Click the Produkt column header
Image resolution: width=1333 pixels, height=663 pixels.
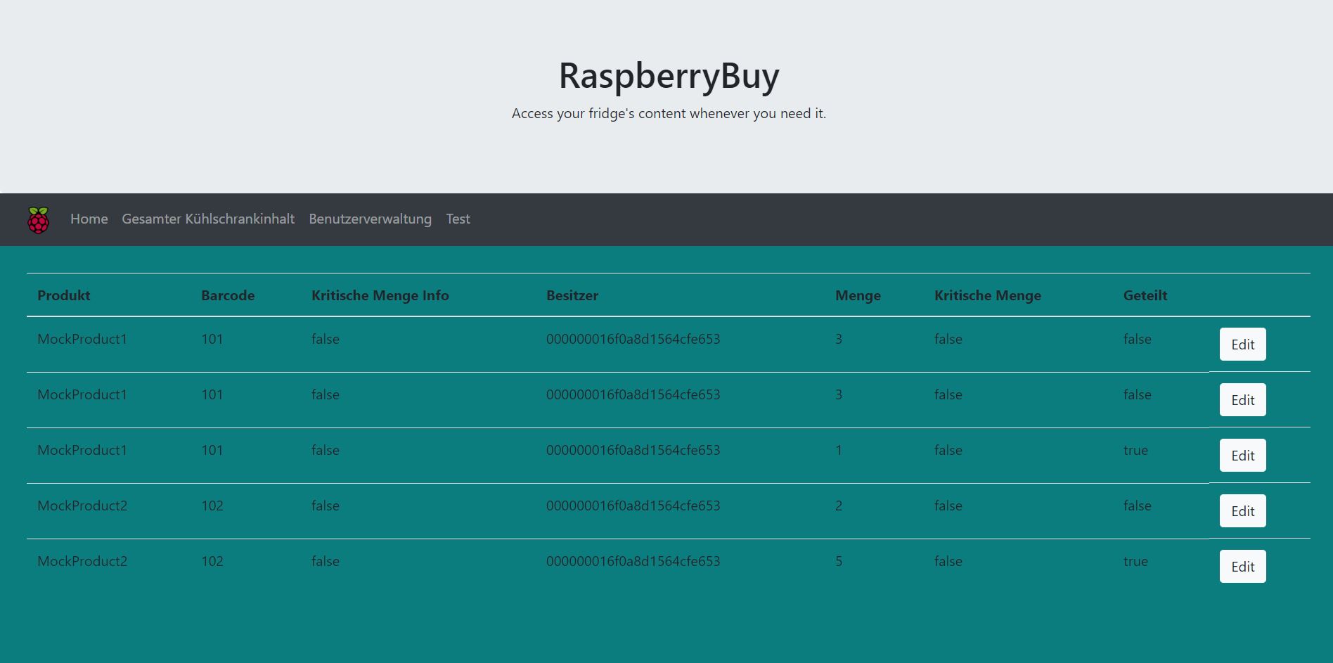64,295
